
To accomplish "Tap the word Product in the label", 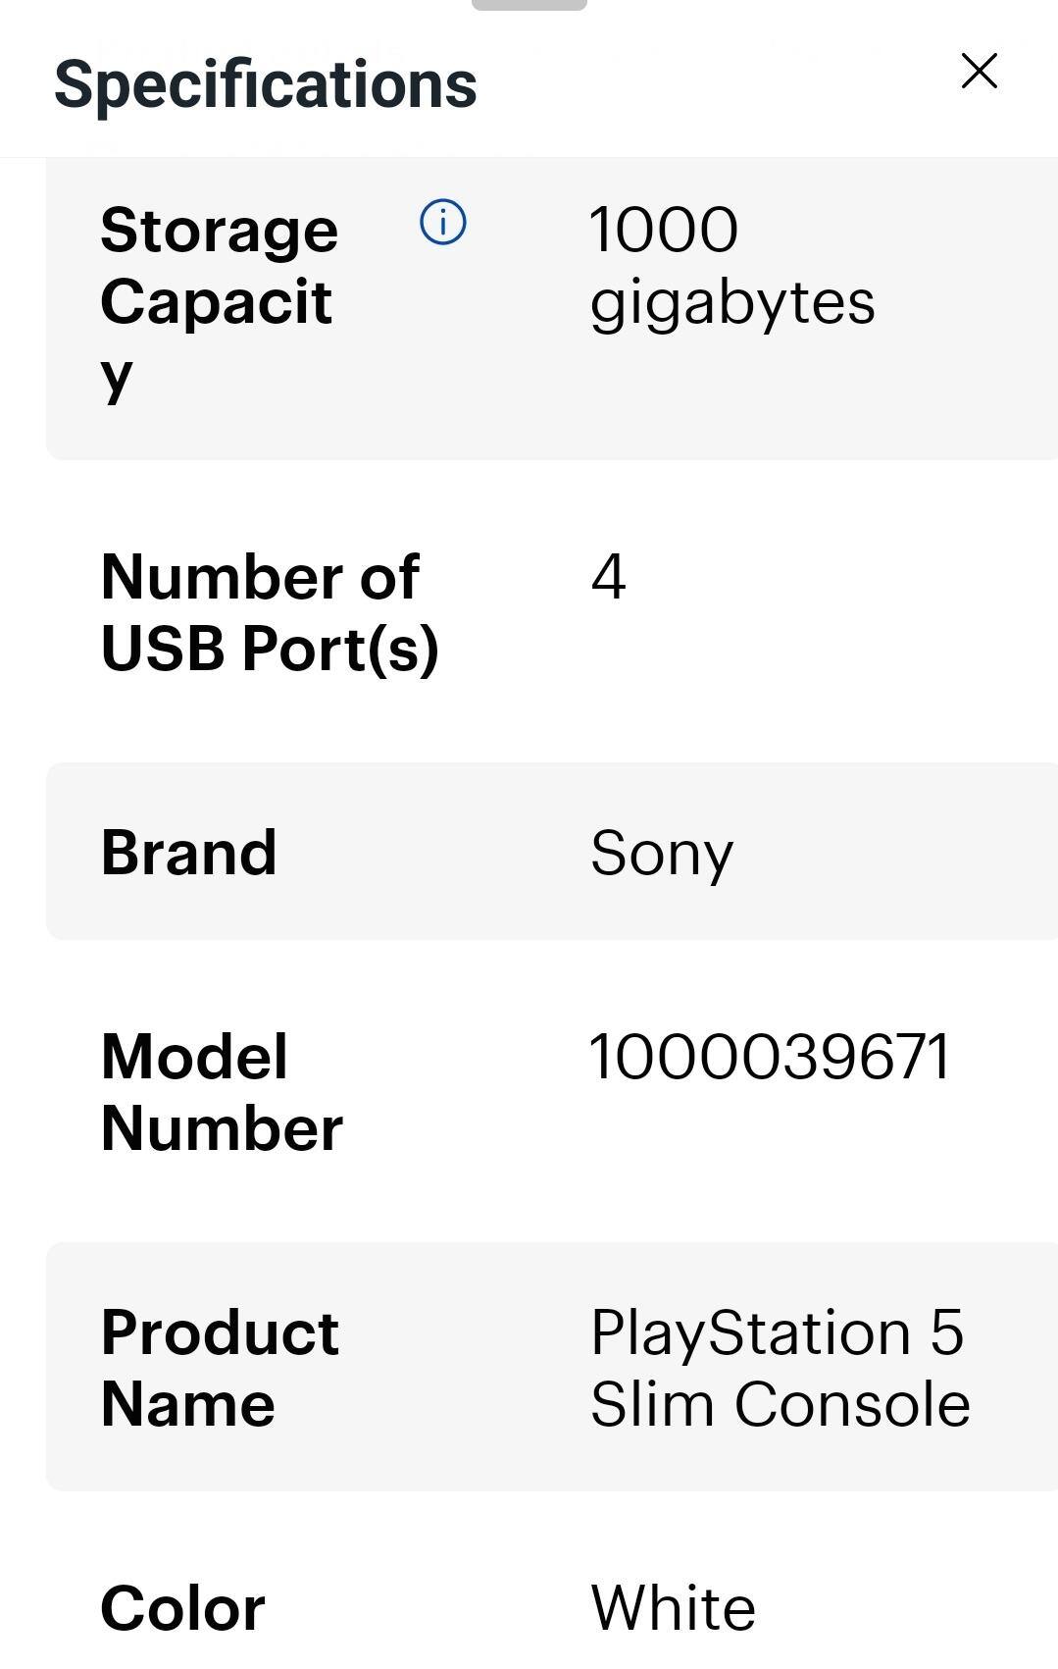I will point(220,1332).
